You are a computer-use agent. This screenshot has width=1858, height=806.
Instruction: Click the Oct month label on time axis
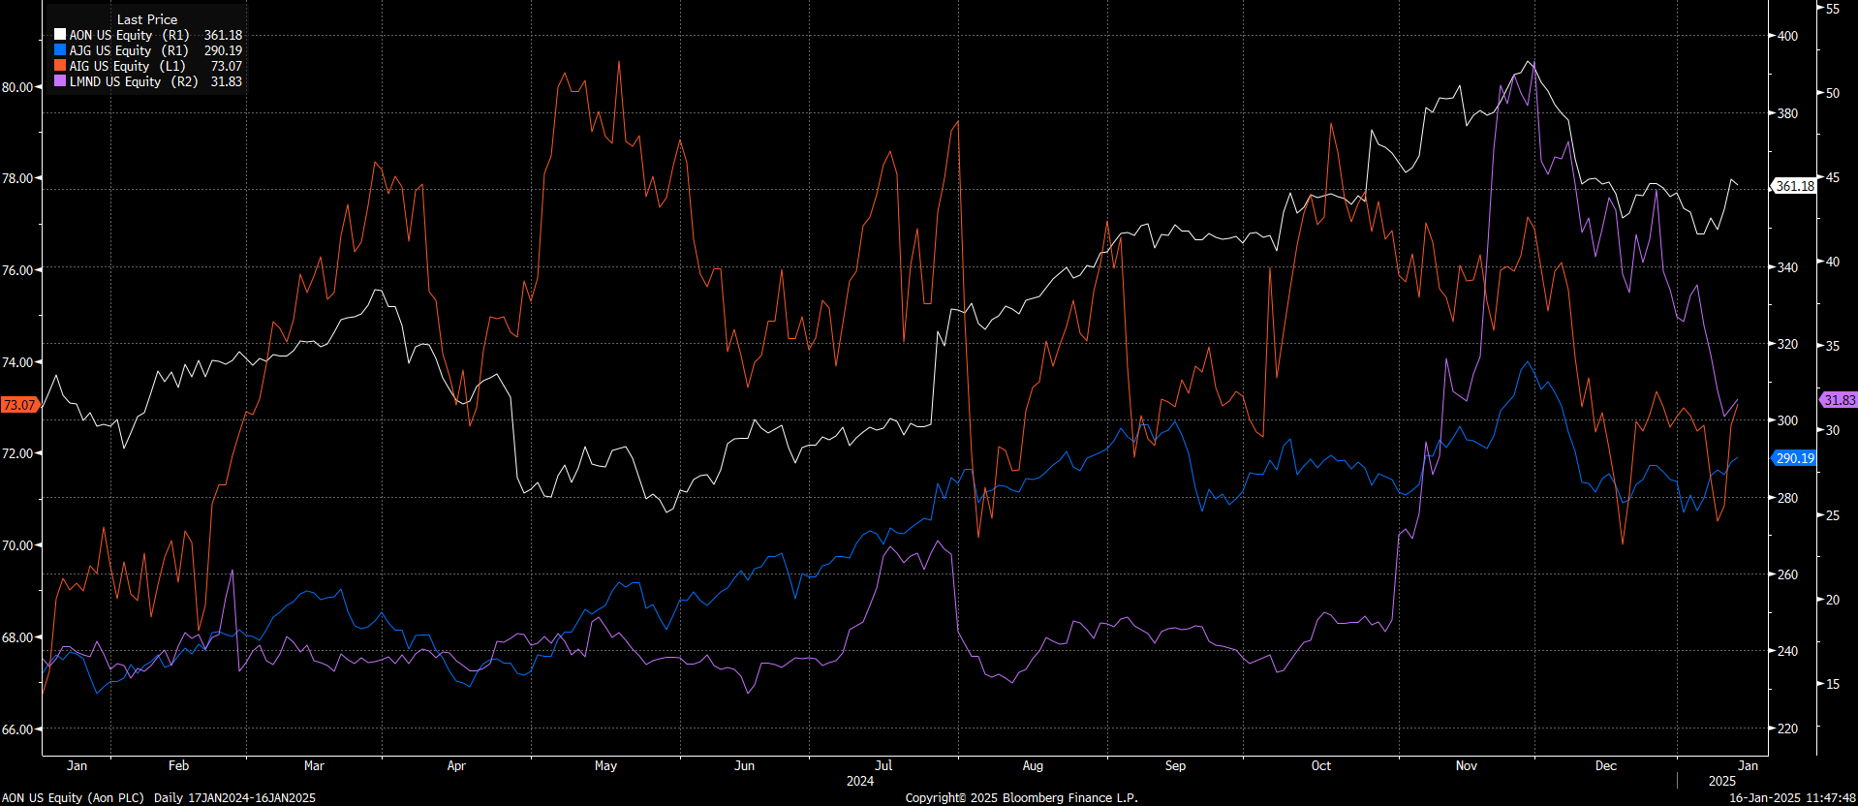coord(1320,765)
